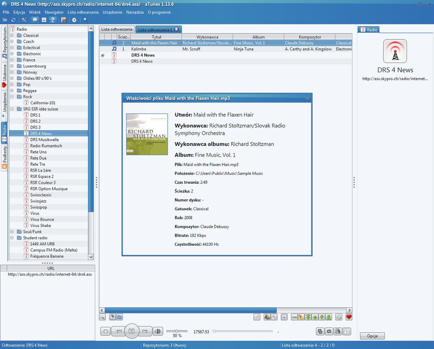The image size is (434, 349).
Task: Toggle karaoke list button beside repeat
Action: pyautogui.click(x=338, y=331)
